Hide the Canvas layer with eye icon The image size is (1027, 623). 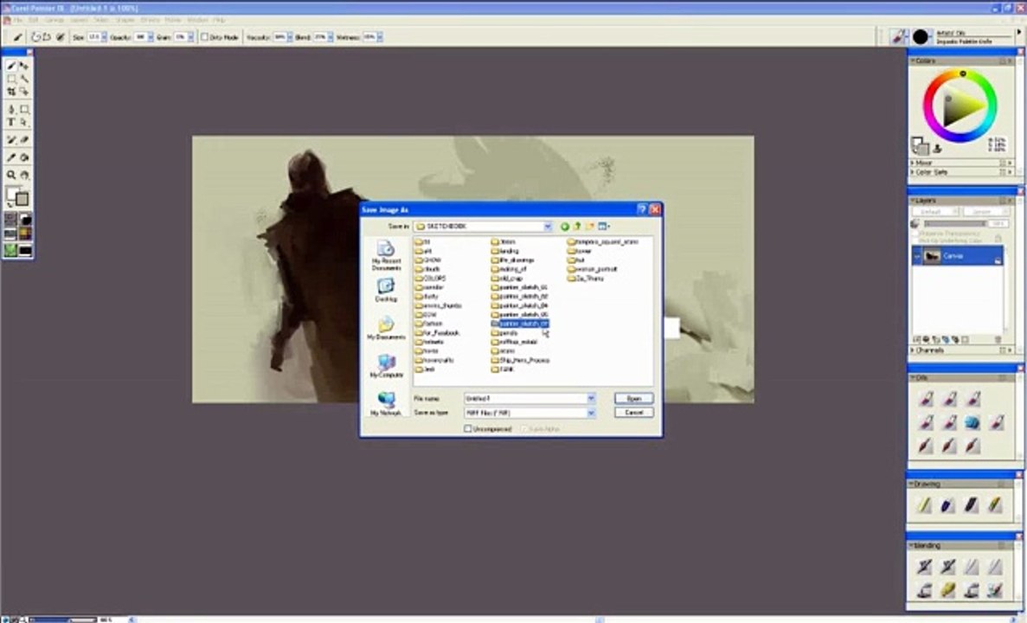pyautogui.click(x=917, y=256)
